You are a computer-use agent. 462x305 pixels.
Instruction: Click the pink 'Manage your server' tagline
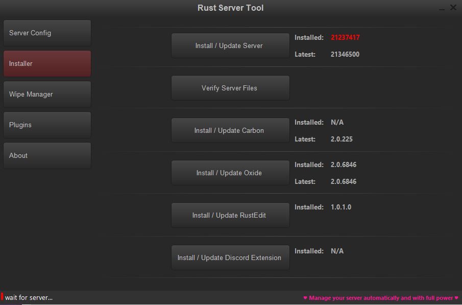pos(381,298)
